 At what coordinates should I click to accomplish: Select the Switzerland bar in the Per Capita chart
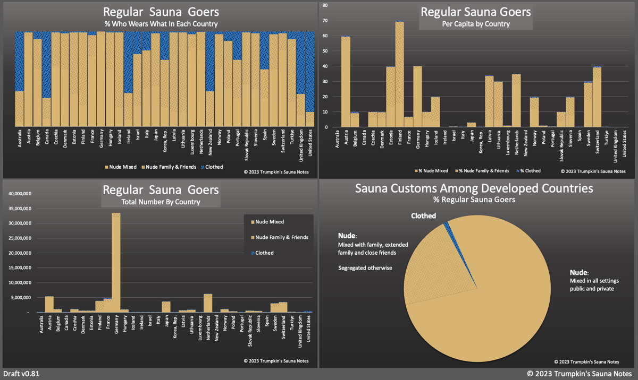point(597,97)
